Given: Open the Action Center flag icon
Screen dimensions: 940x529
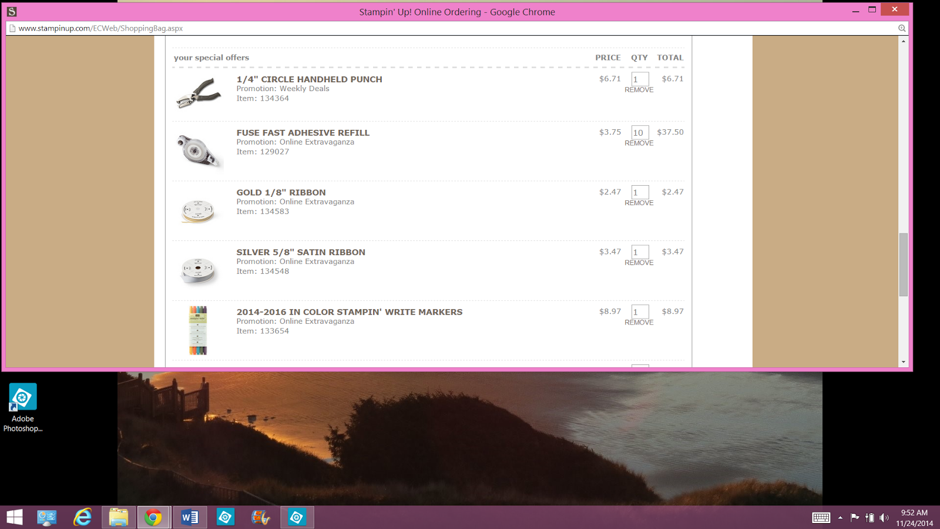Looking at the screenshot, I should pyautogui.click(x=855, y=518).
